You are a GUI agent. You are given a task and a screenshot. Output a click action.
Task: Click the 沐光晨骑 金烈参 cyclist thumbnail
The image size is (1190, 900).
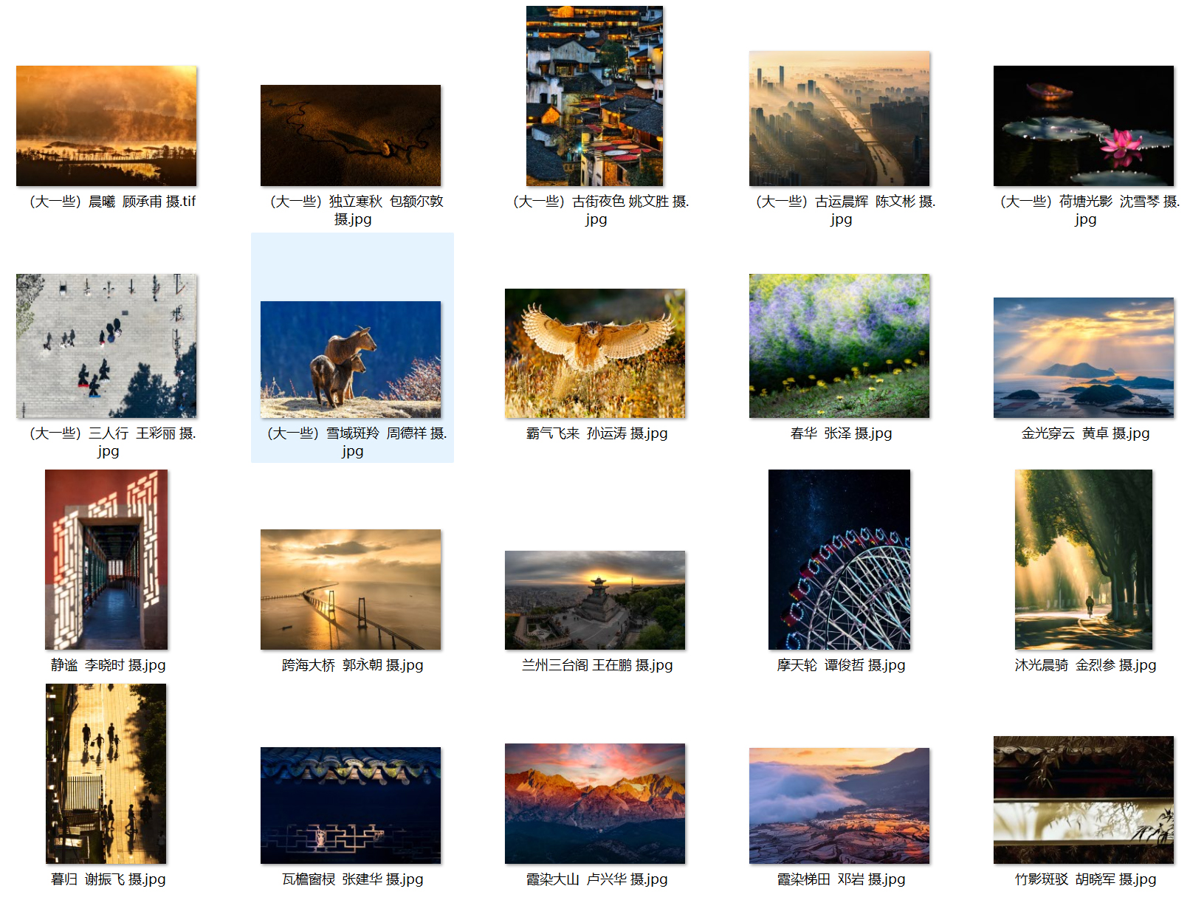coord(1083,560)
